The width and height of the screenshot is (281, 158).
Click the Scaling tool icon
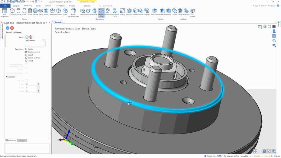click(122, 11)
